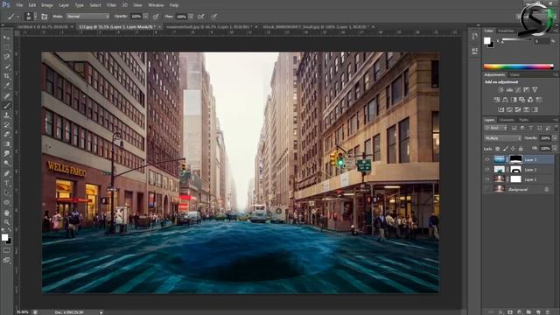This screenshot has height=315, width=560.
Task: Select the Ellipse shape tool
Action: click(6, 202)
